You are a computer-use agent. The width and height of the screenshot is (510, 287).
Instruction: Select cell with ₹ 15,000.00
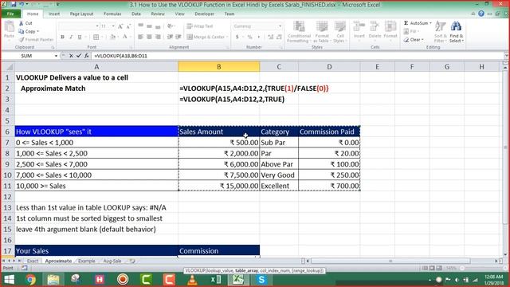point(219,186)
